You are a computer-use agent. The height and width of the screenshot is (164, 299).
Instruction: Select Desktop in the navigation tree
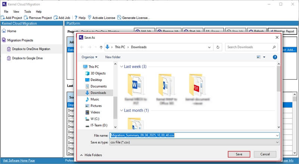94,80
